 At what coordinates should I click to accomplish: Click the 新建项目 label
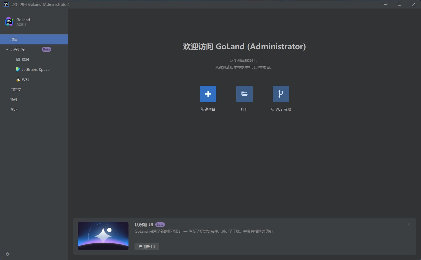click(x=208, y=109)
